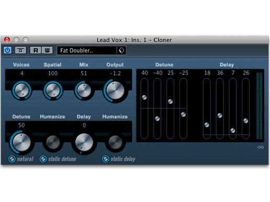The width and height of the screenshot is (270, 202).
Task: Click the routing editor icon beside the power button
Action: (x=20, y=50)
